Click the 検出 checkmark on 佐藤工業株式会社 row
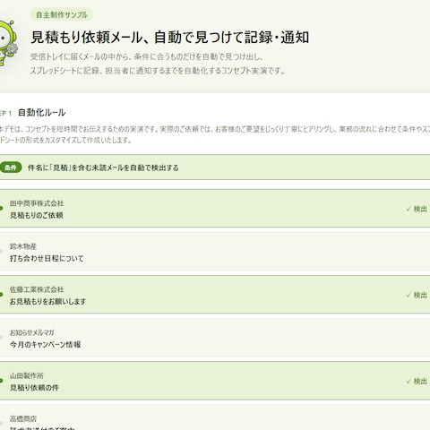430x430 pixels. click(x=417, y=295)
